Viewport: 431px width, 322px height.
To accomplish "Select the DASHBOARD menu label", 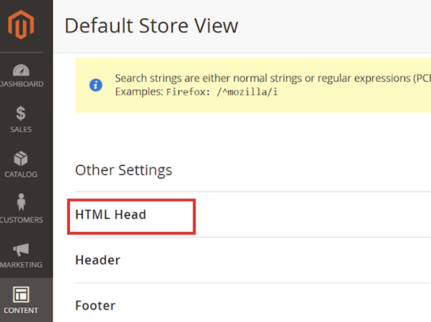I will click(21, 84).
